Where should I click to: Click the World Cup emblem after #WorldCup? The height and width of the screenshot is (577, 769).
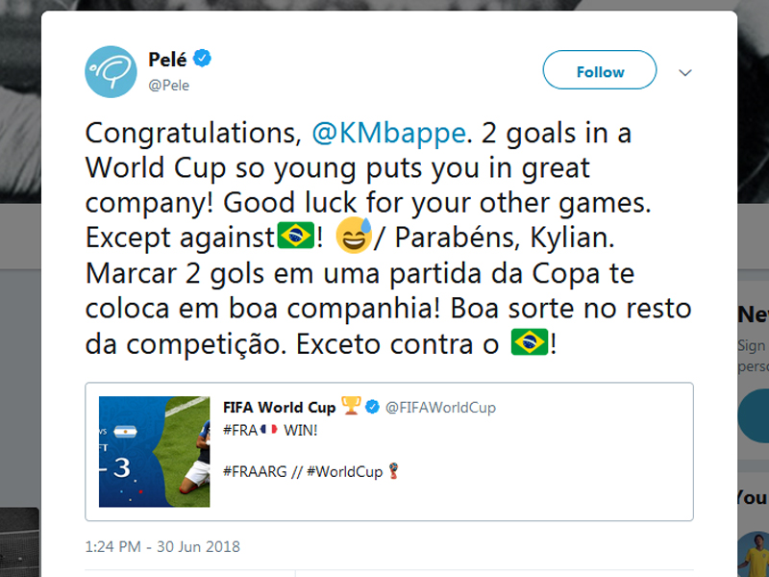tap(392, 471)
